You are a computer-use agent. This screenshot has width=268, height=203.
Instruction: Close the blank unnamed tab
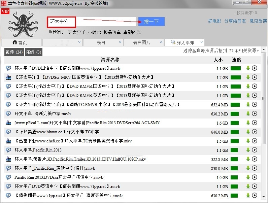pyautogui.click(x=79, y=42)
